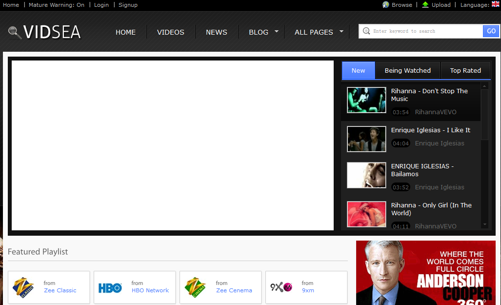The image size is (501, 305).
Task: Expand the BLOG dropdown arrow
Action: click(x=277, y=32)
